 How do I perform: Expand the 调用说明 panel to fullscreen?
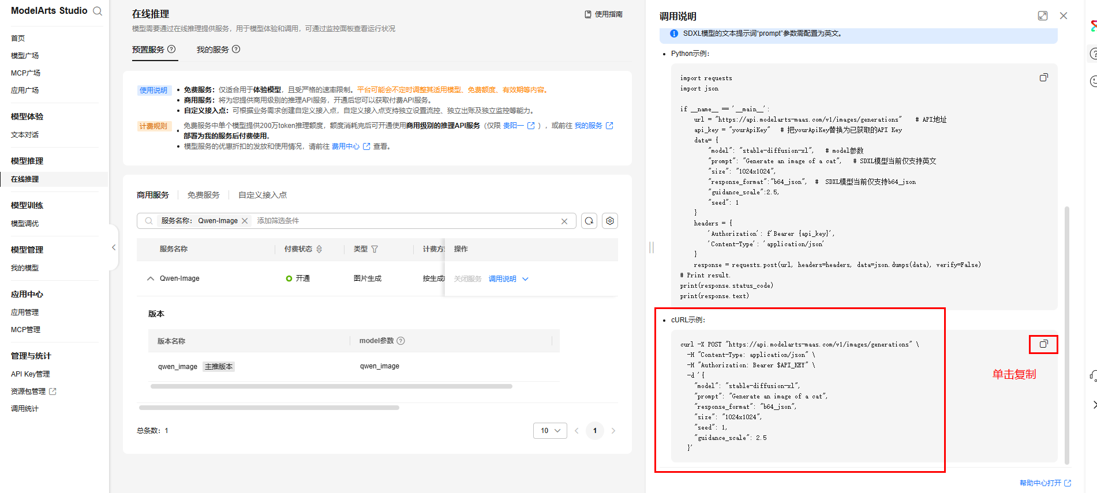click(x=1043, y=16)
